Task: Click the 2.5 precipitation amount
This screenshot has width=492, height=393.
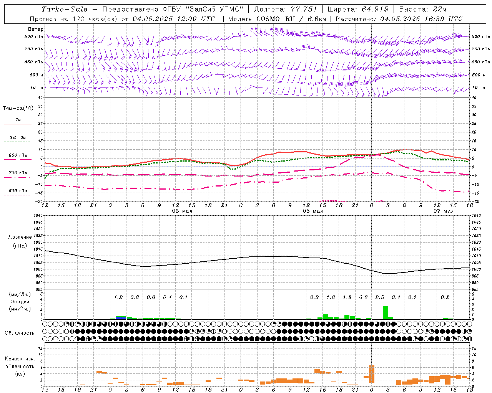Action: [380, 297]
